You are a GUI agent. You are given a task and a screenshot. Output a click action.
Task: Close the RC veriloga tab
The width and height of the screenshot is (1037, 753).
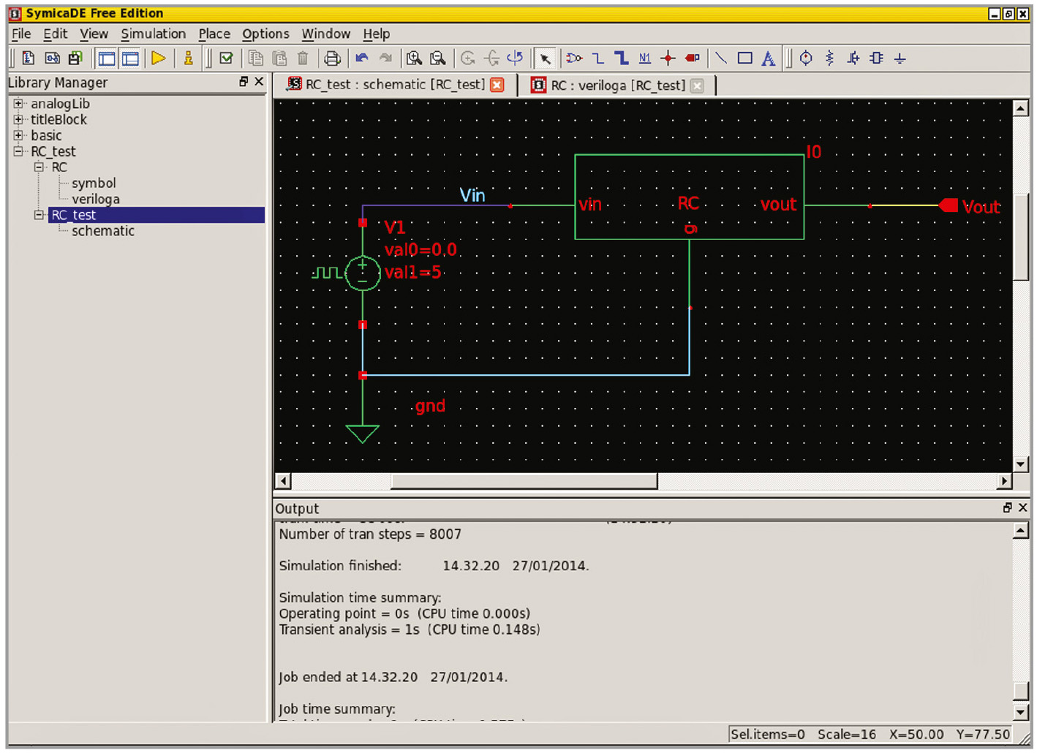(698, 86)
